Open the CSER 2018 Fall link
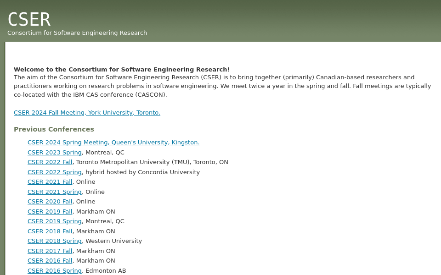441x275 pixels. pos(50,231)
